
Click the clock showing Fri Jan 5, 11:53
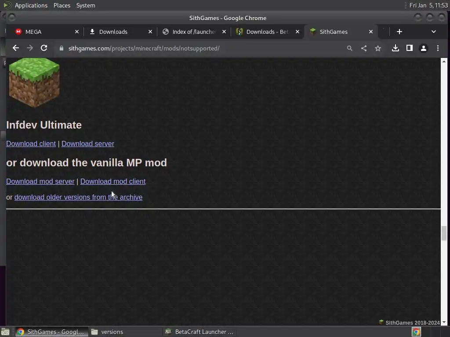coord(428,5)
